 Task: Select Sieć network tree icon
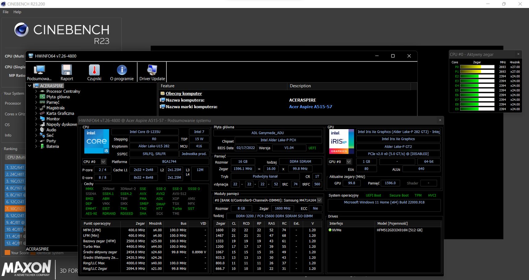pos(42,136)
